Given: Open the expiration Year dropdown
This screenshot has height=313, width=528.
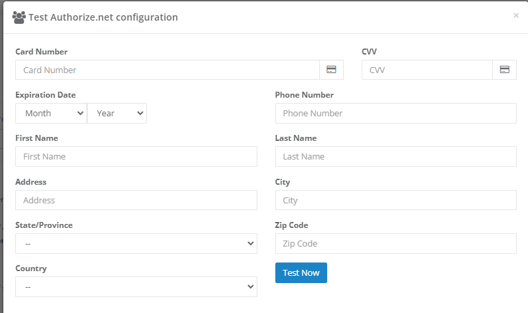Looking at the screenshot, I should [x=117, y=114].
